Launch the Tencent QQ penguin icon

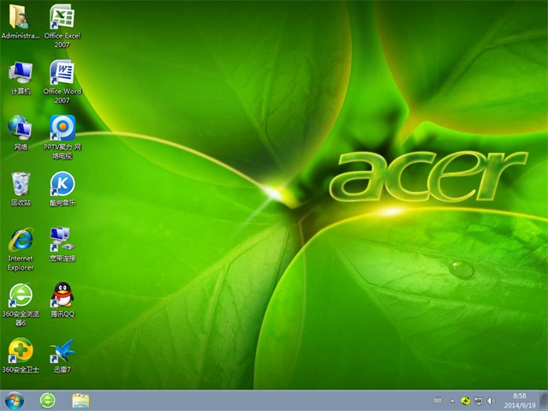pyautogui.click(x=62, y=295)
